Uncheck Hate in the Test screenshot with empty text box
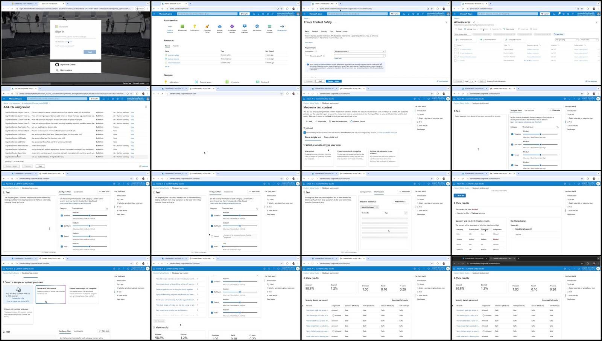 pos(512,165)
